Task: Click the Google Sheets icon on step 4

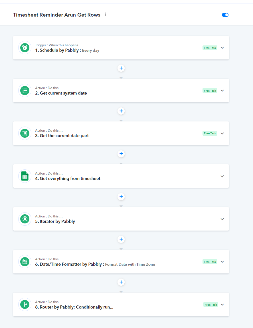Action: coord(25,176)
